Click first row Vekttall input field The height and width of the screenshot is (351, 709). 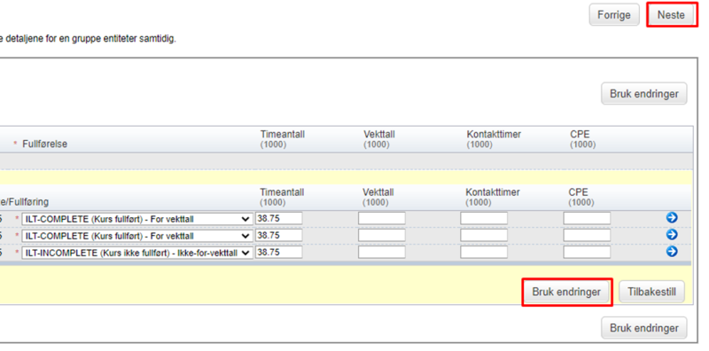coord(382,219)
